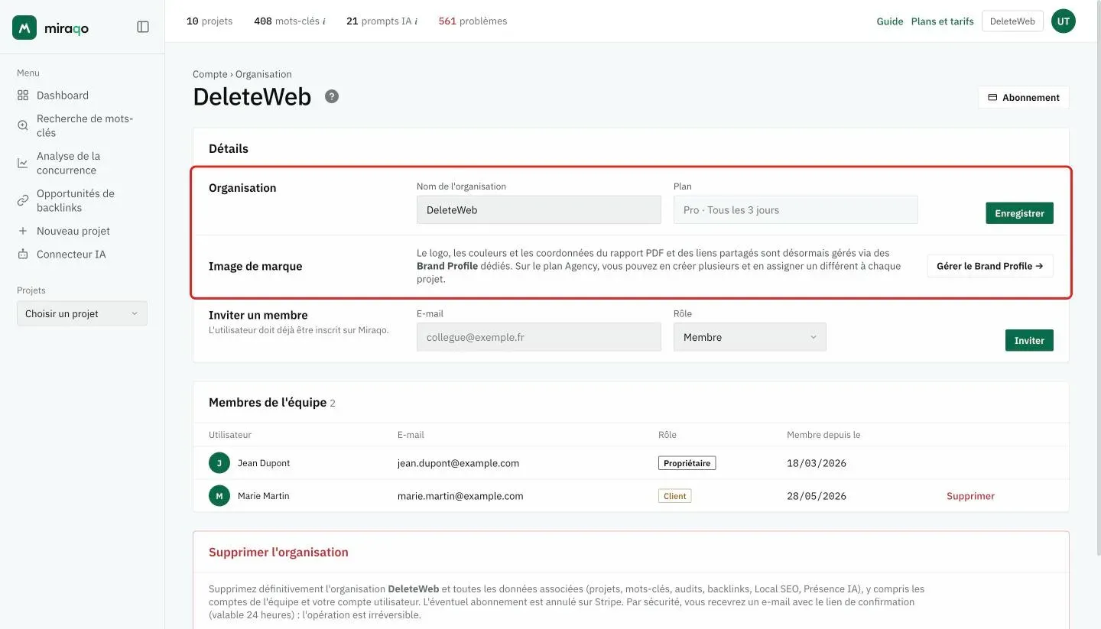Open Plans et tarifs link
This screenshot has height=629, width=1101.
click(x=943, y=21)
